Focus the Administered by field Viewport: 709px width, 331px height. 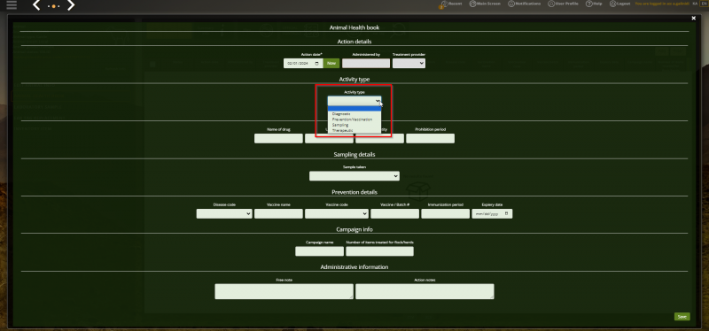tap(366, 63)
